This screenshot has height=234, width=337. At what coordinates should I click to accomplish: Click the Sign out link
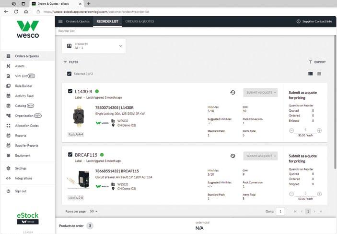(21, 191)
